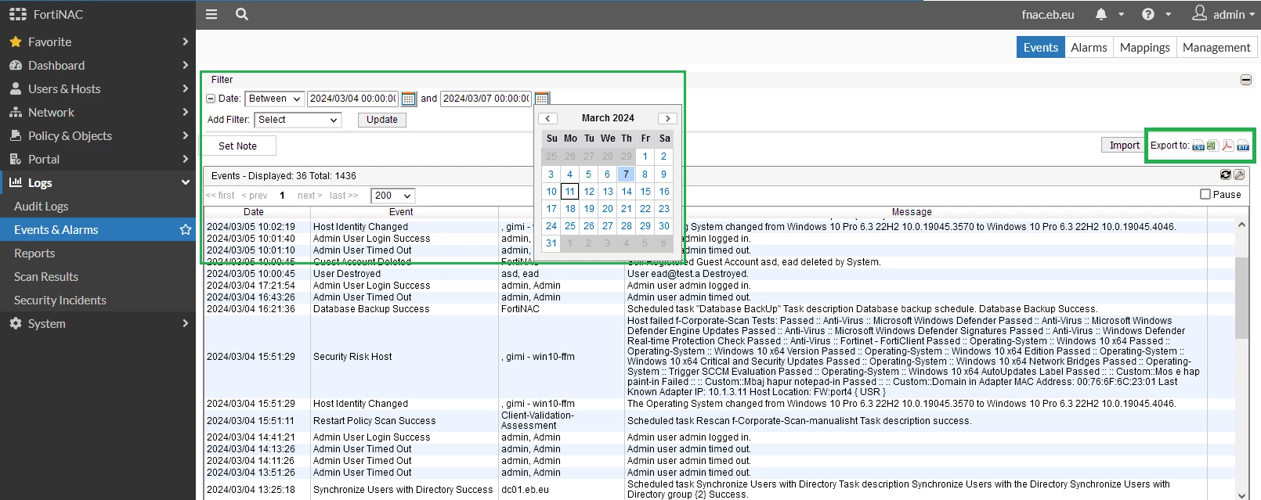Open the notifications bell
This screenshot has width=1261, height=500.
1101,14
